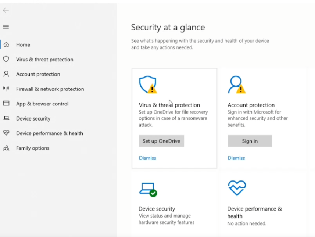Open the hamburger navigation menu
Screen dimensions: 315x237
(x=6, y=27)
